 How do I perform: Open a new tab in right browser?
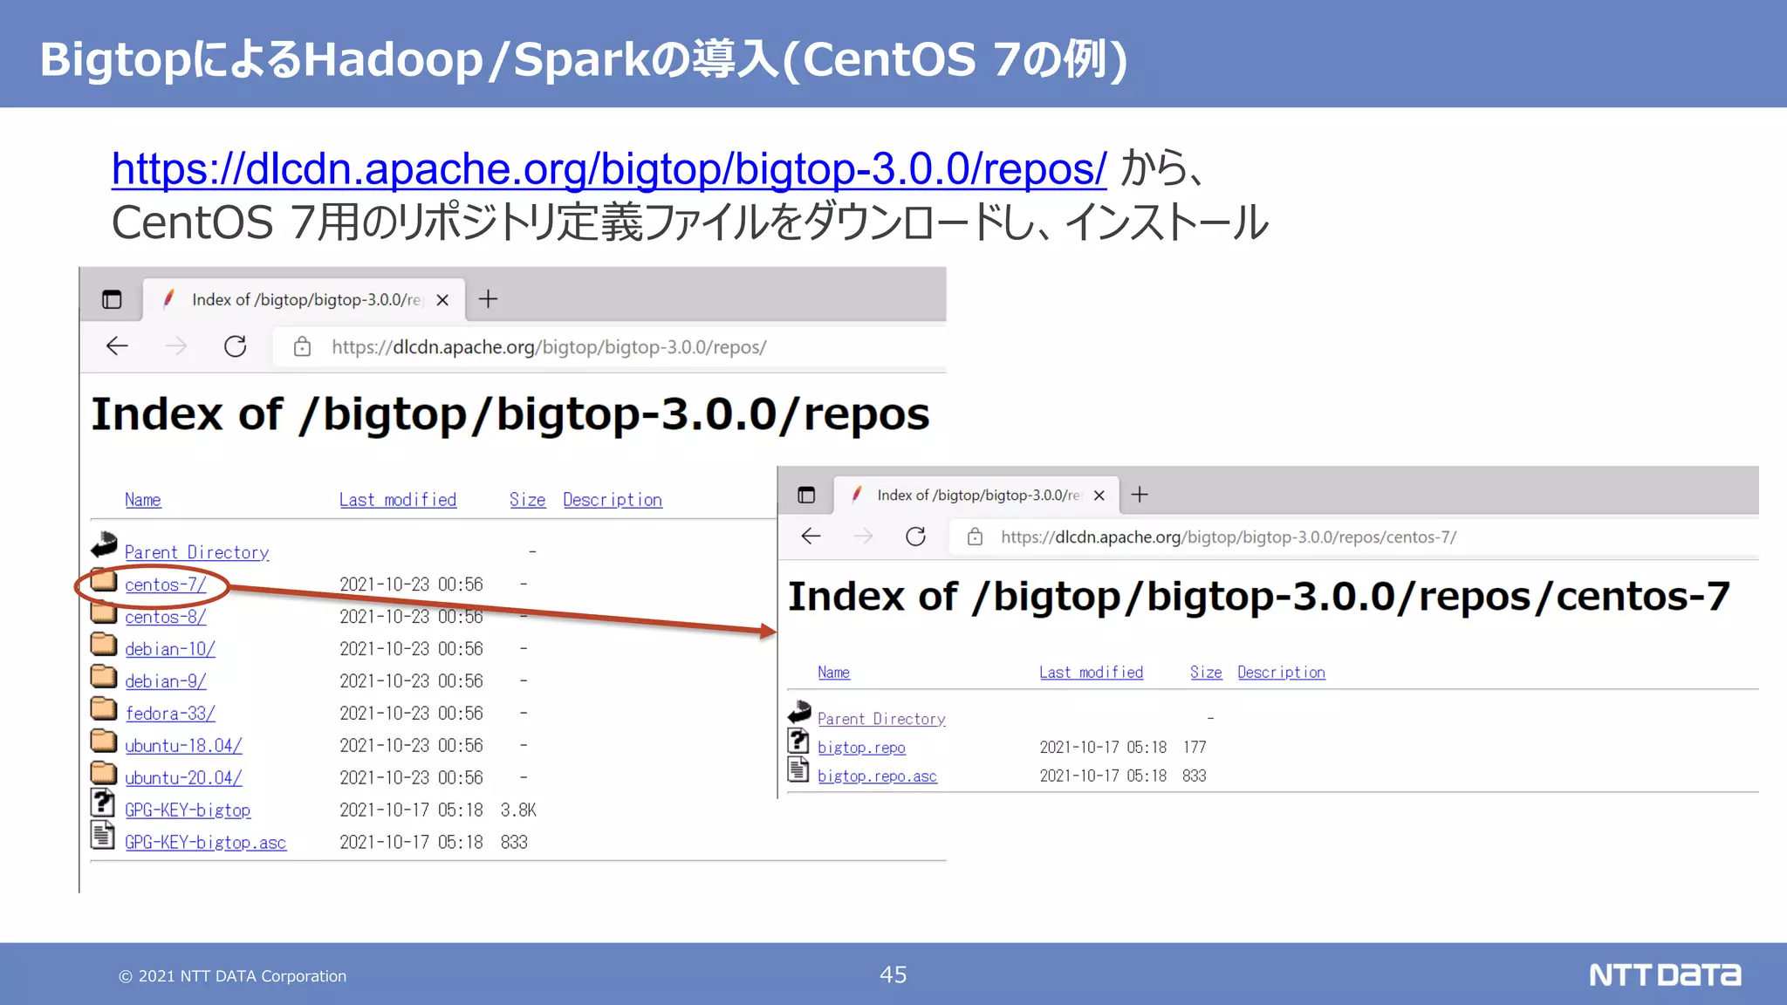[x=1140, y=496]
